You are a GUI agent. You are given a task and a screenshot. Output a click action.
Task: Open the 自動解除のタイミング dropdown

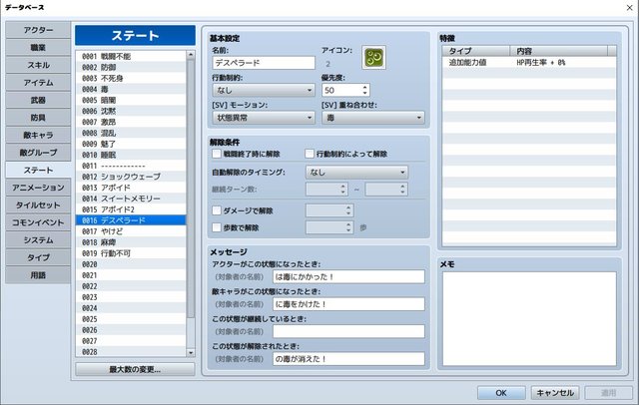click(356, 173)
